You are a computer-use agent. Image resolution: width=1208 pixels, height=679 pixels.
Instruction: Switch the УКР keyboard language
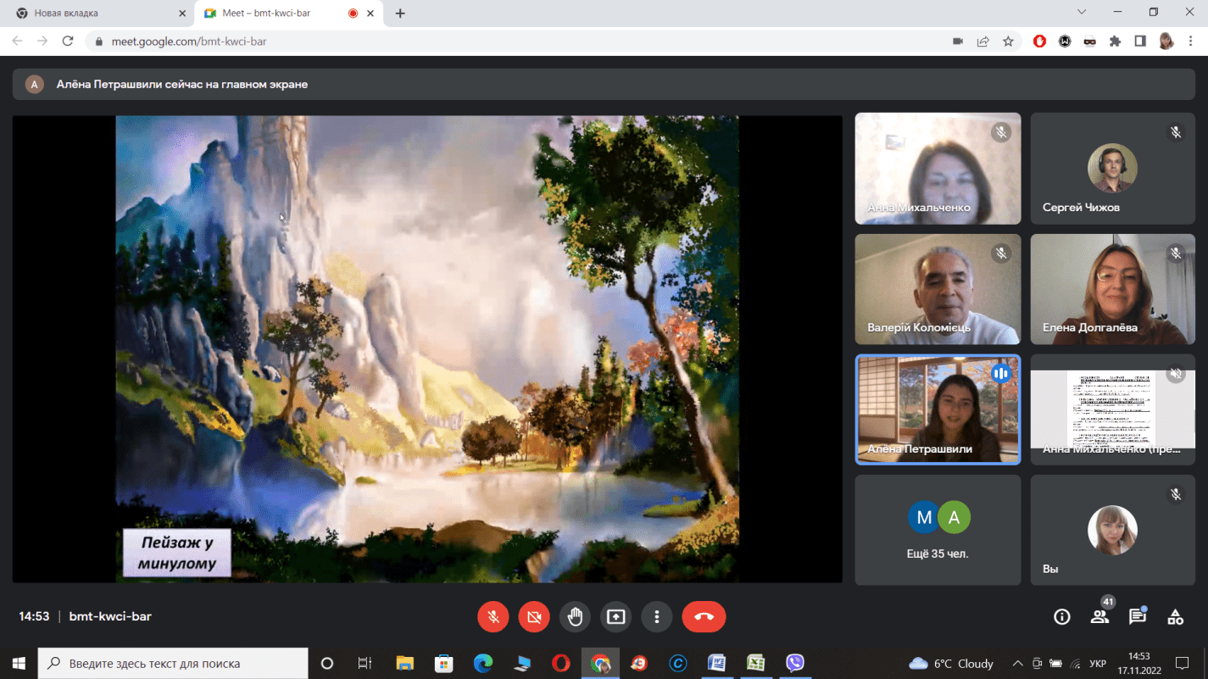1097,663
